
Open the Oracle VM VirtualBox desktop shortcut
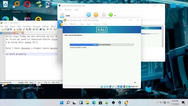(49, 6)
